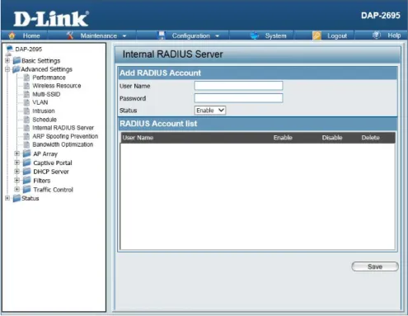
Task: Click the Password input field
Action: pos(238,98)
